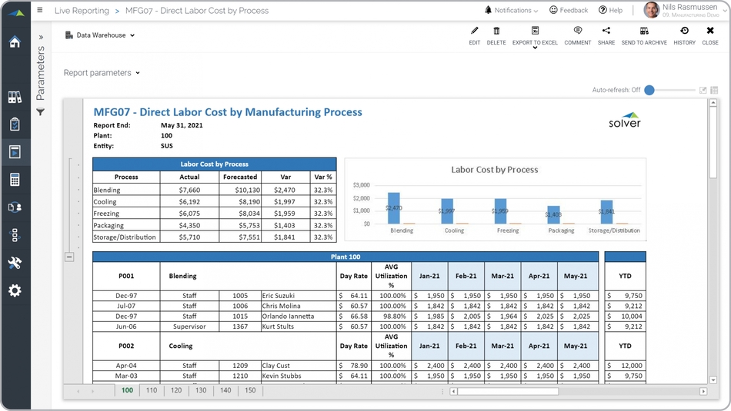Open the Notifications menu
This screenshot has width=731, height=411.
point(512,11)
